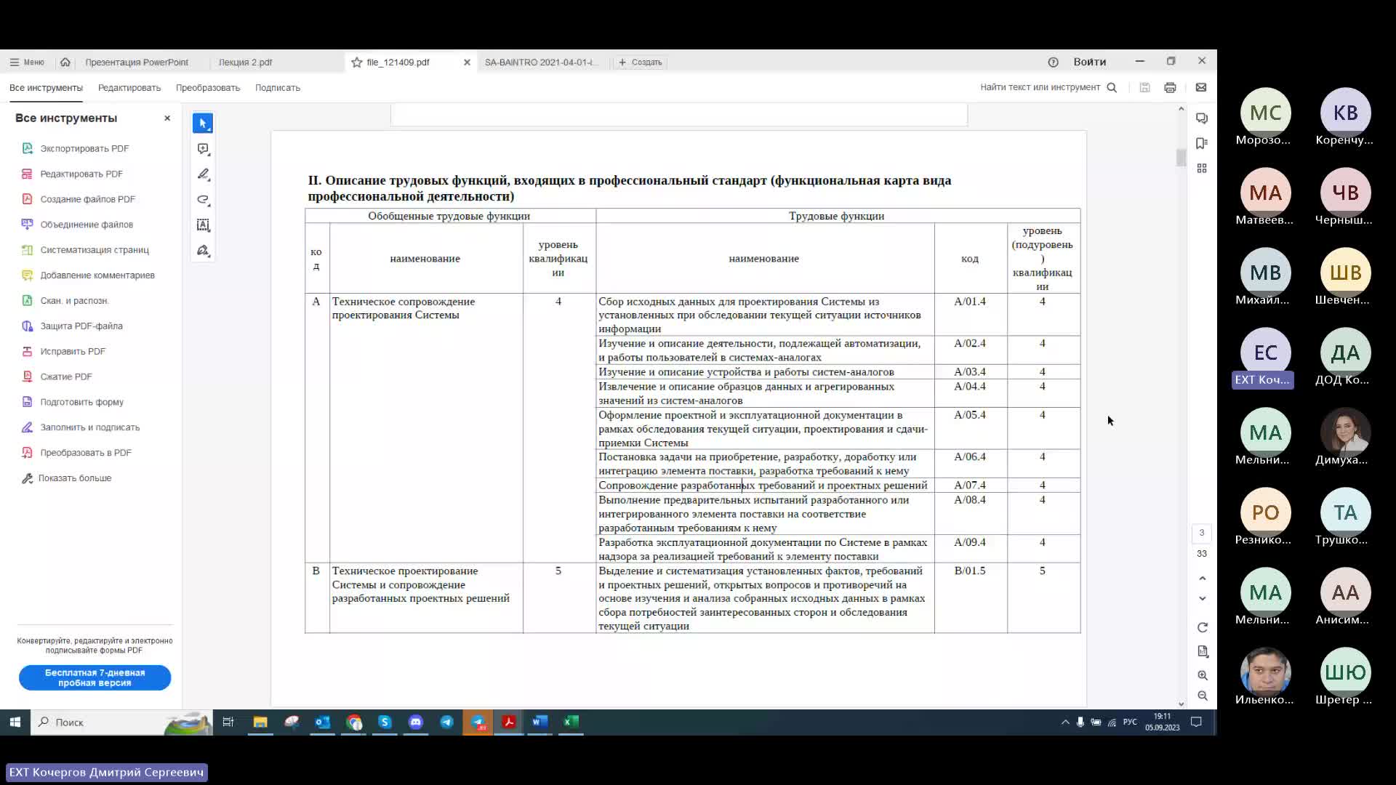Screen dimensions: 1396x785
Task: Click Show more tools
Action: (74, 478)
